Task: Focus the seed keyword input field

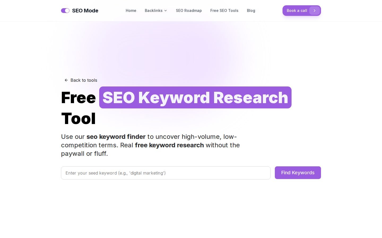Action: point(166,173)
